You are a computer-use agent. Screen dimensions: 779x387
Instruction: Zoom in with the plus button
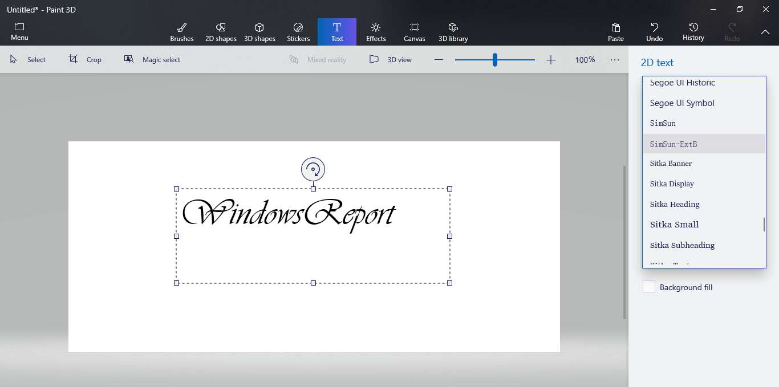click(x=551, y=60)
